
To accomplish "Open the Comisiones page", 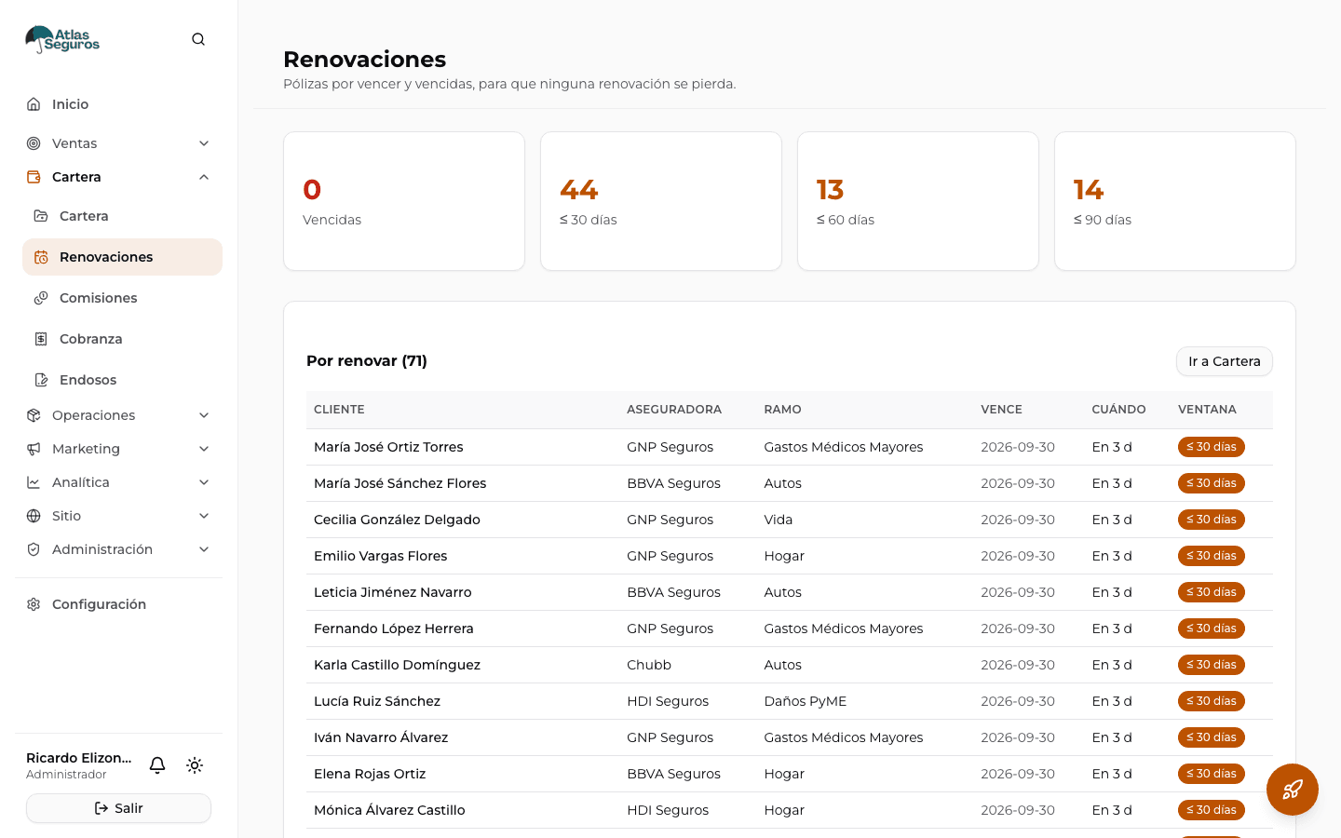I will pyautogui.click(x=122, y=298).
